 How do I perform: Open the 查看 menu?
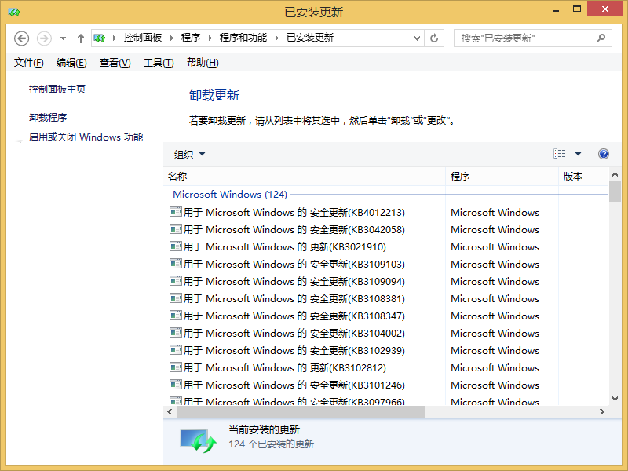114,63
